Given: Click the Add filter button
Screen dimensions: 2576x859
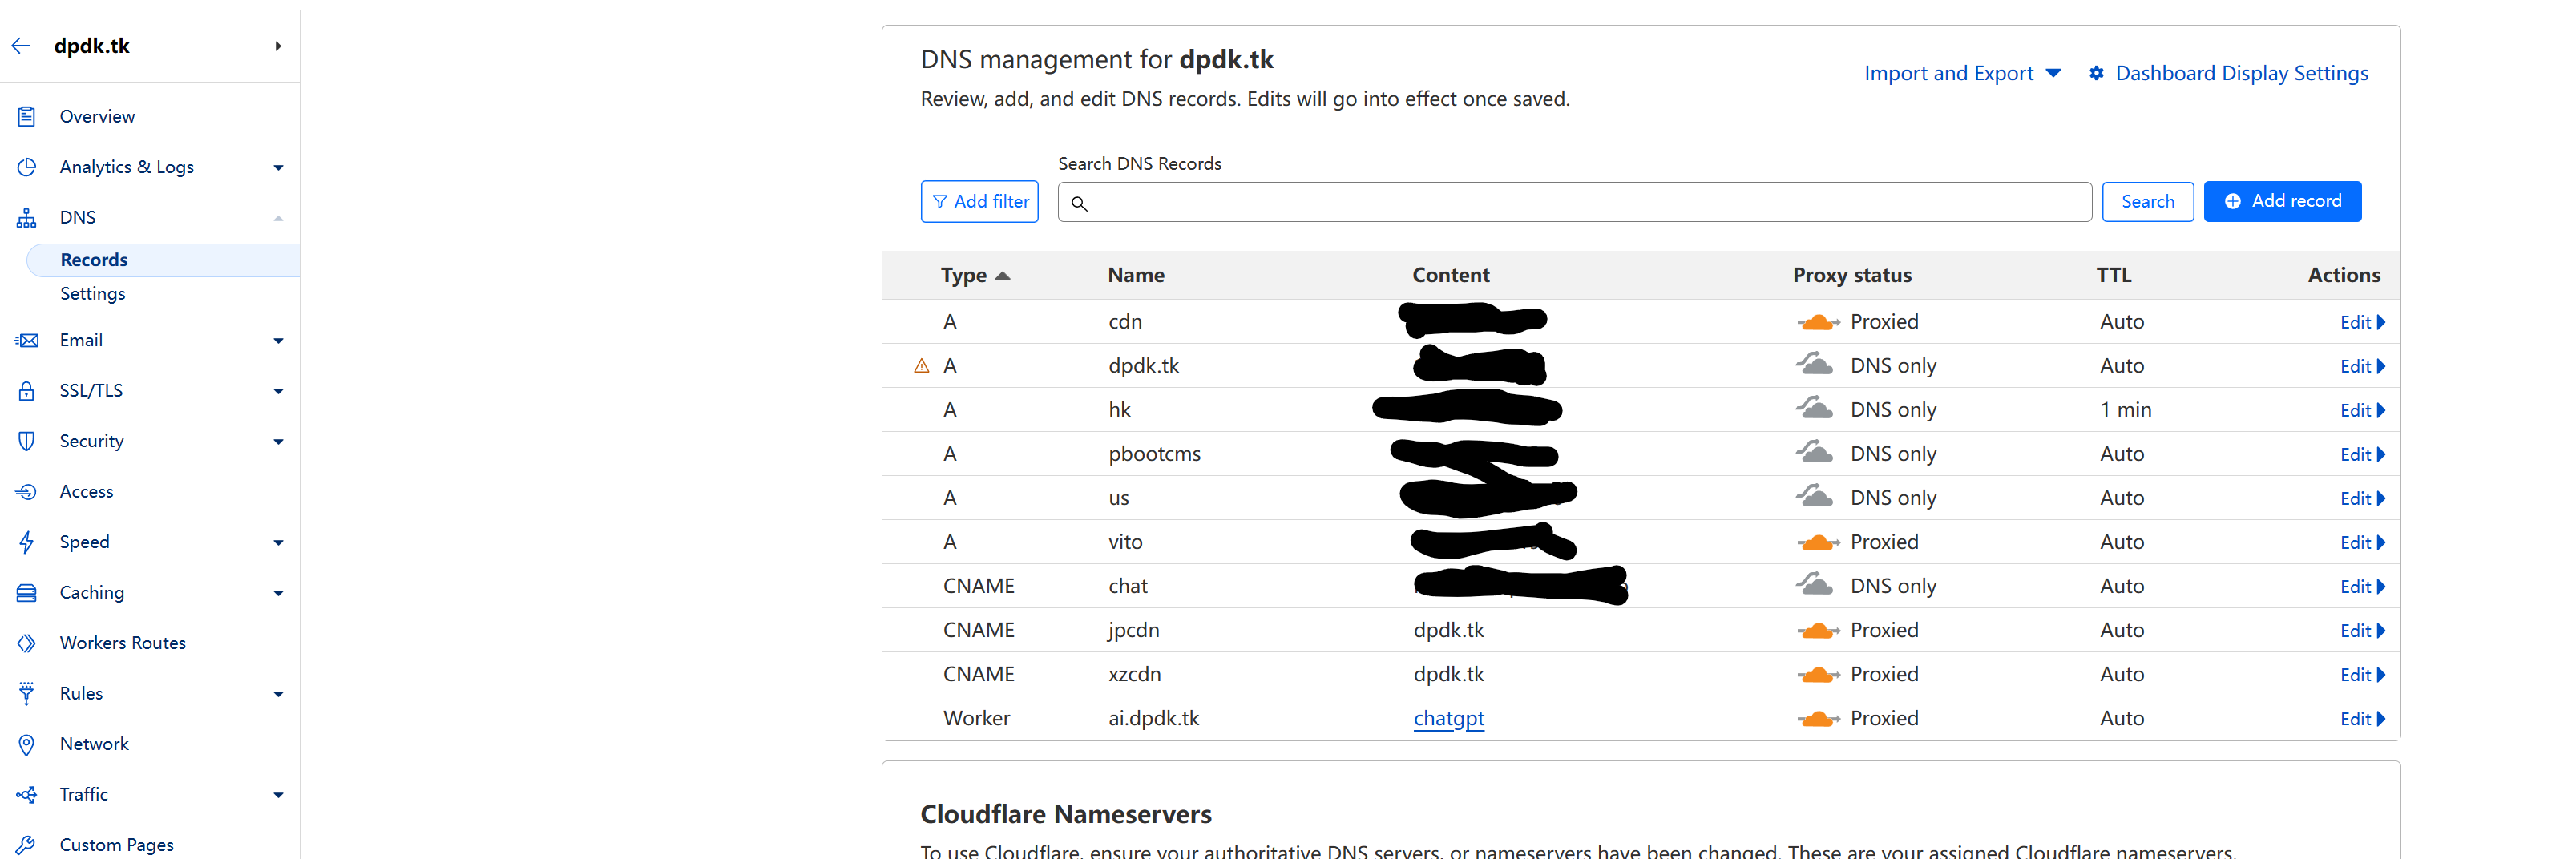Looking at the screenshot, I should 980,202.
